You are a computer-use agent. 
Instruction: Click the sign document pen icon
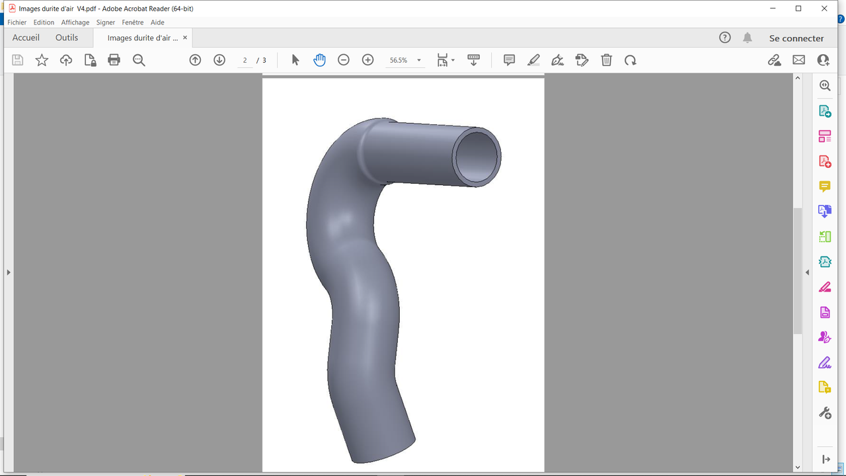click(558, 60)
